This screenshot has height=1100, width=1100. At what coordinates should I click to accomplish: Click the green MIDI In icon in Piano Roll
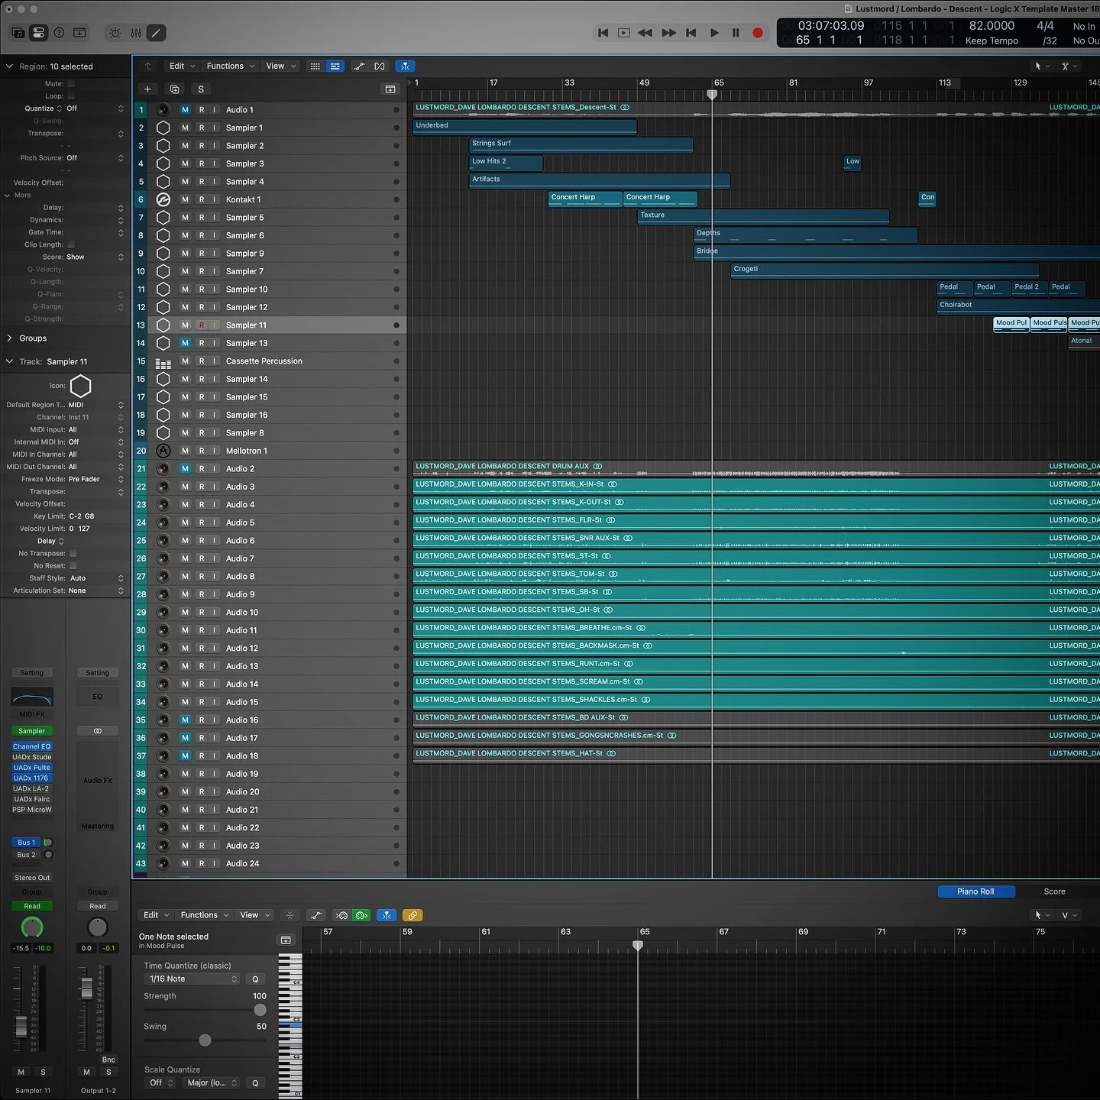(x=361, y=914)
